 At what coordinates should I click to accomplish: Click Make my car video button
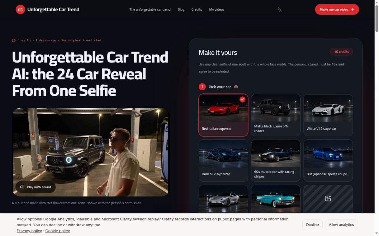click(337, 9)
